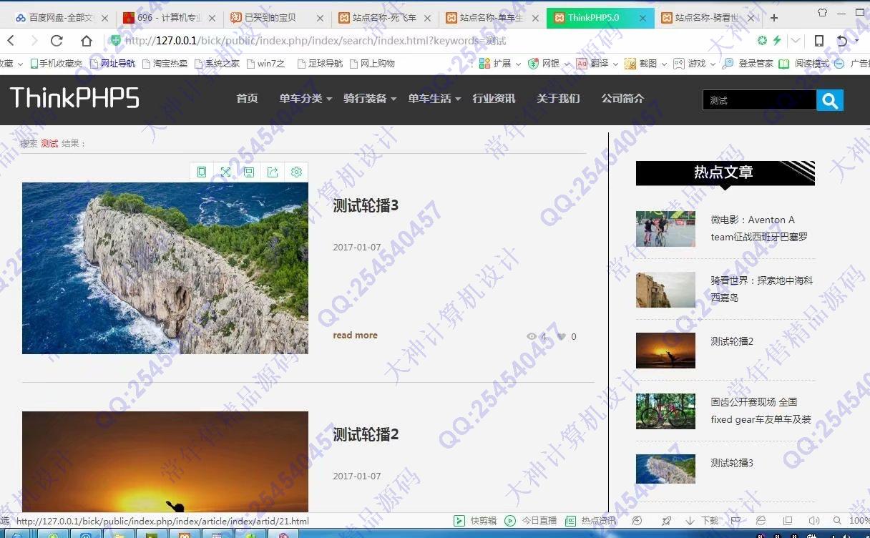
Task: Expand the 单车生活 navigation dropdown
Action: (434, 99)
